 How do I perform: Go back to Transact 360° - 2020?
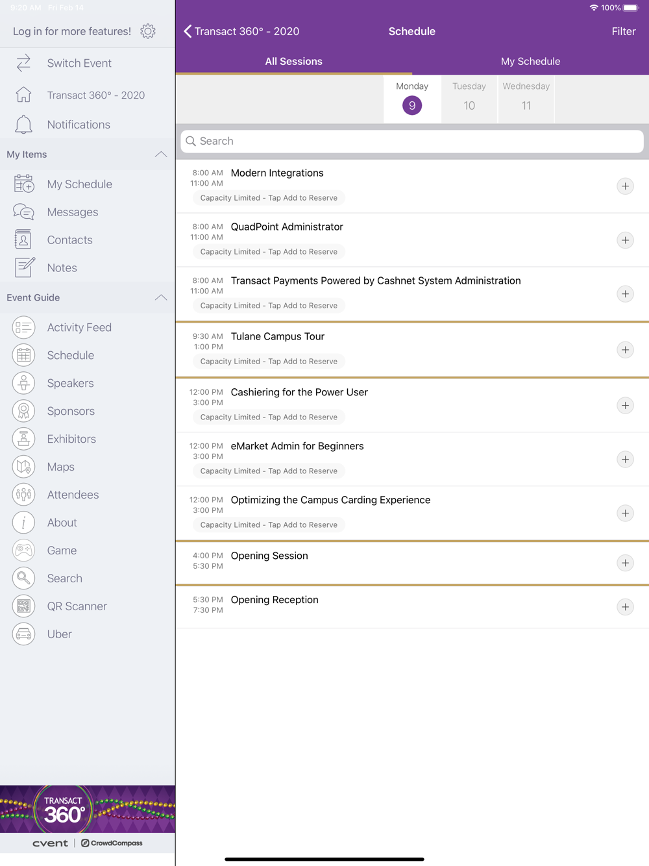coord(241,31)
